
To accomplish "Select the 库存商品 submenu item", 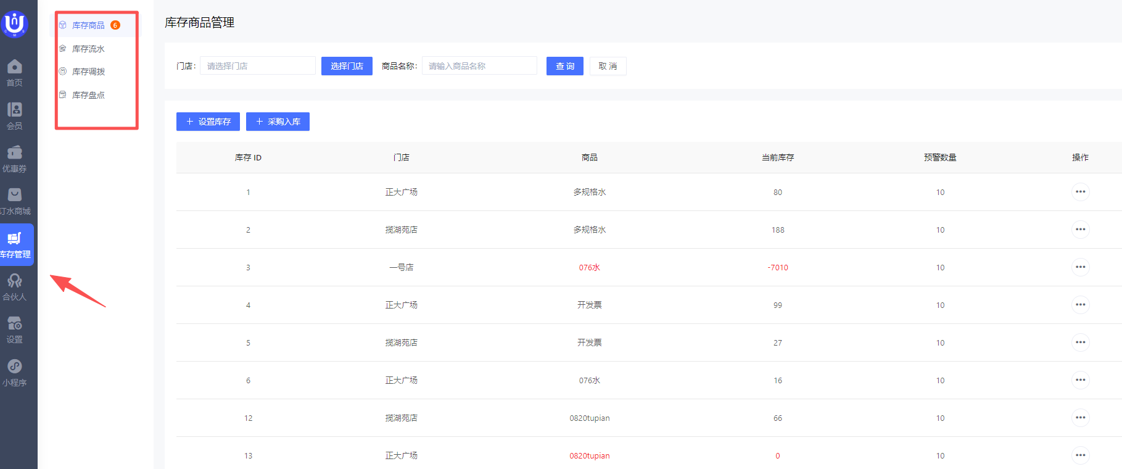I will (88, 25).
